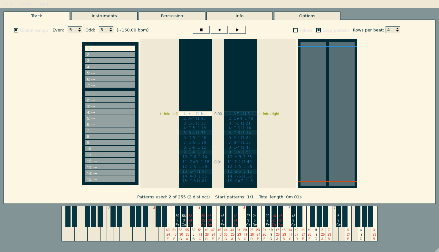Switch to the Percussion tab

172,16
